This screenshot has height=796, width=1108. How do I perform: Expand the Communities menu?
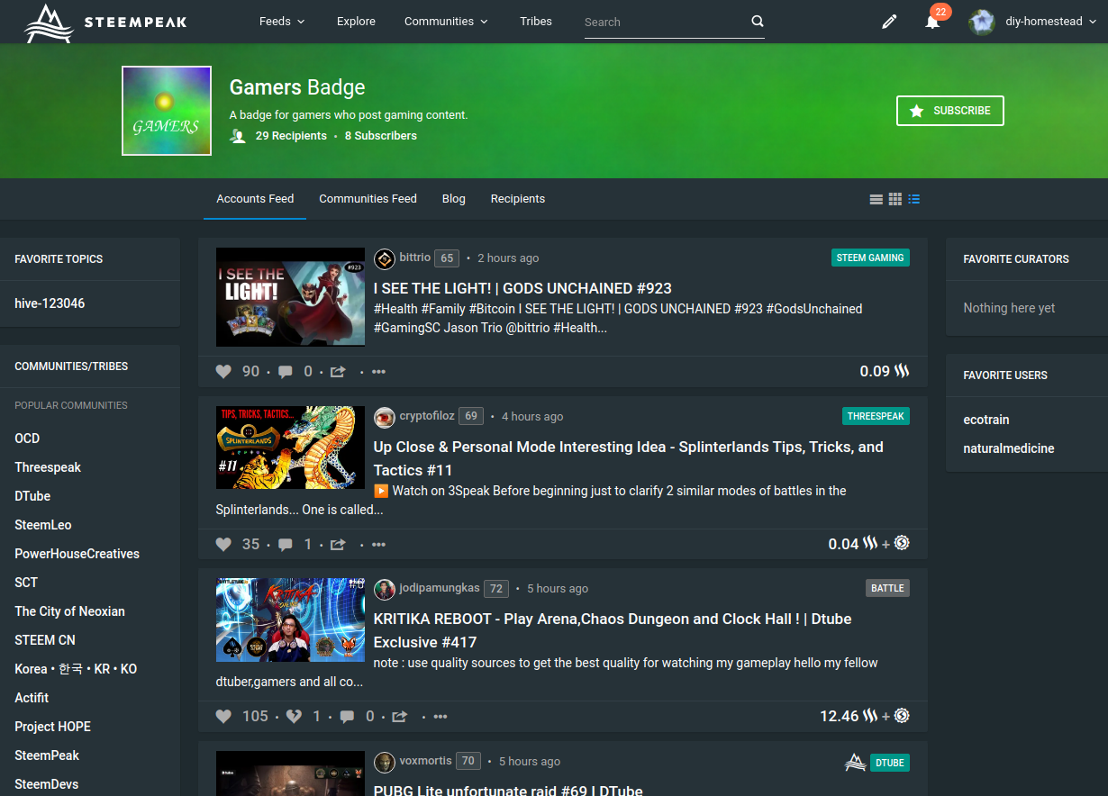[445, 21]
